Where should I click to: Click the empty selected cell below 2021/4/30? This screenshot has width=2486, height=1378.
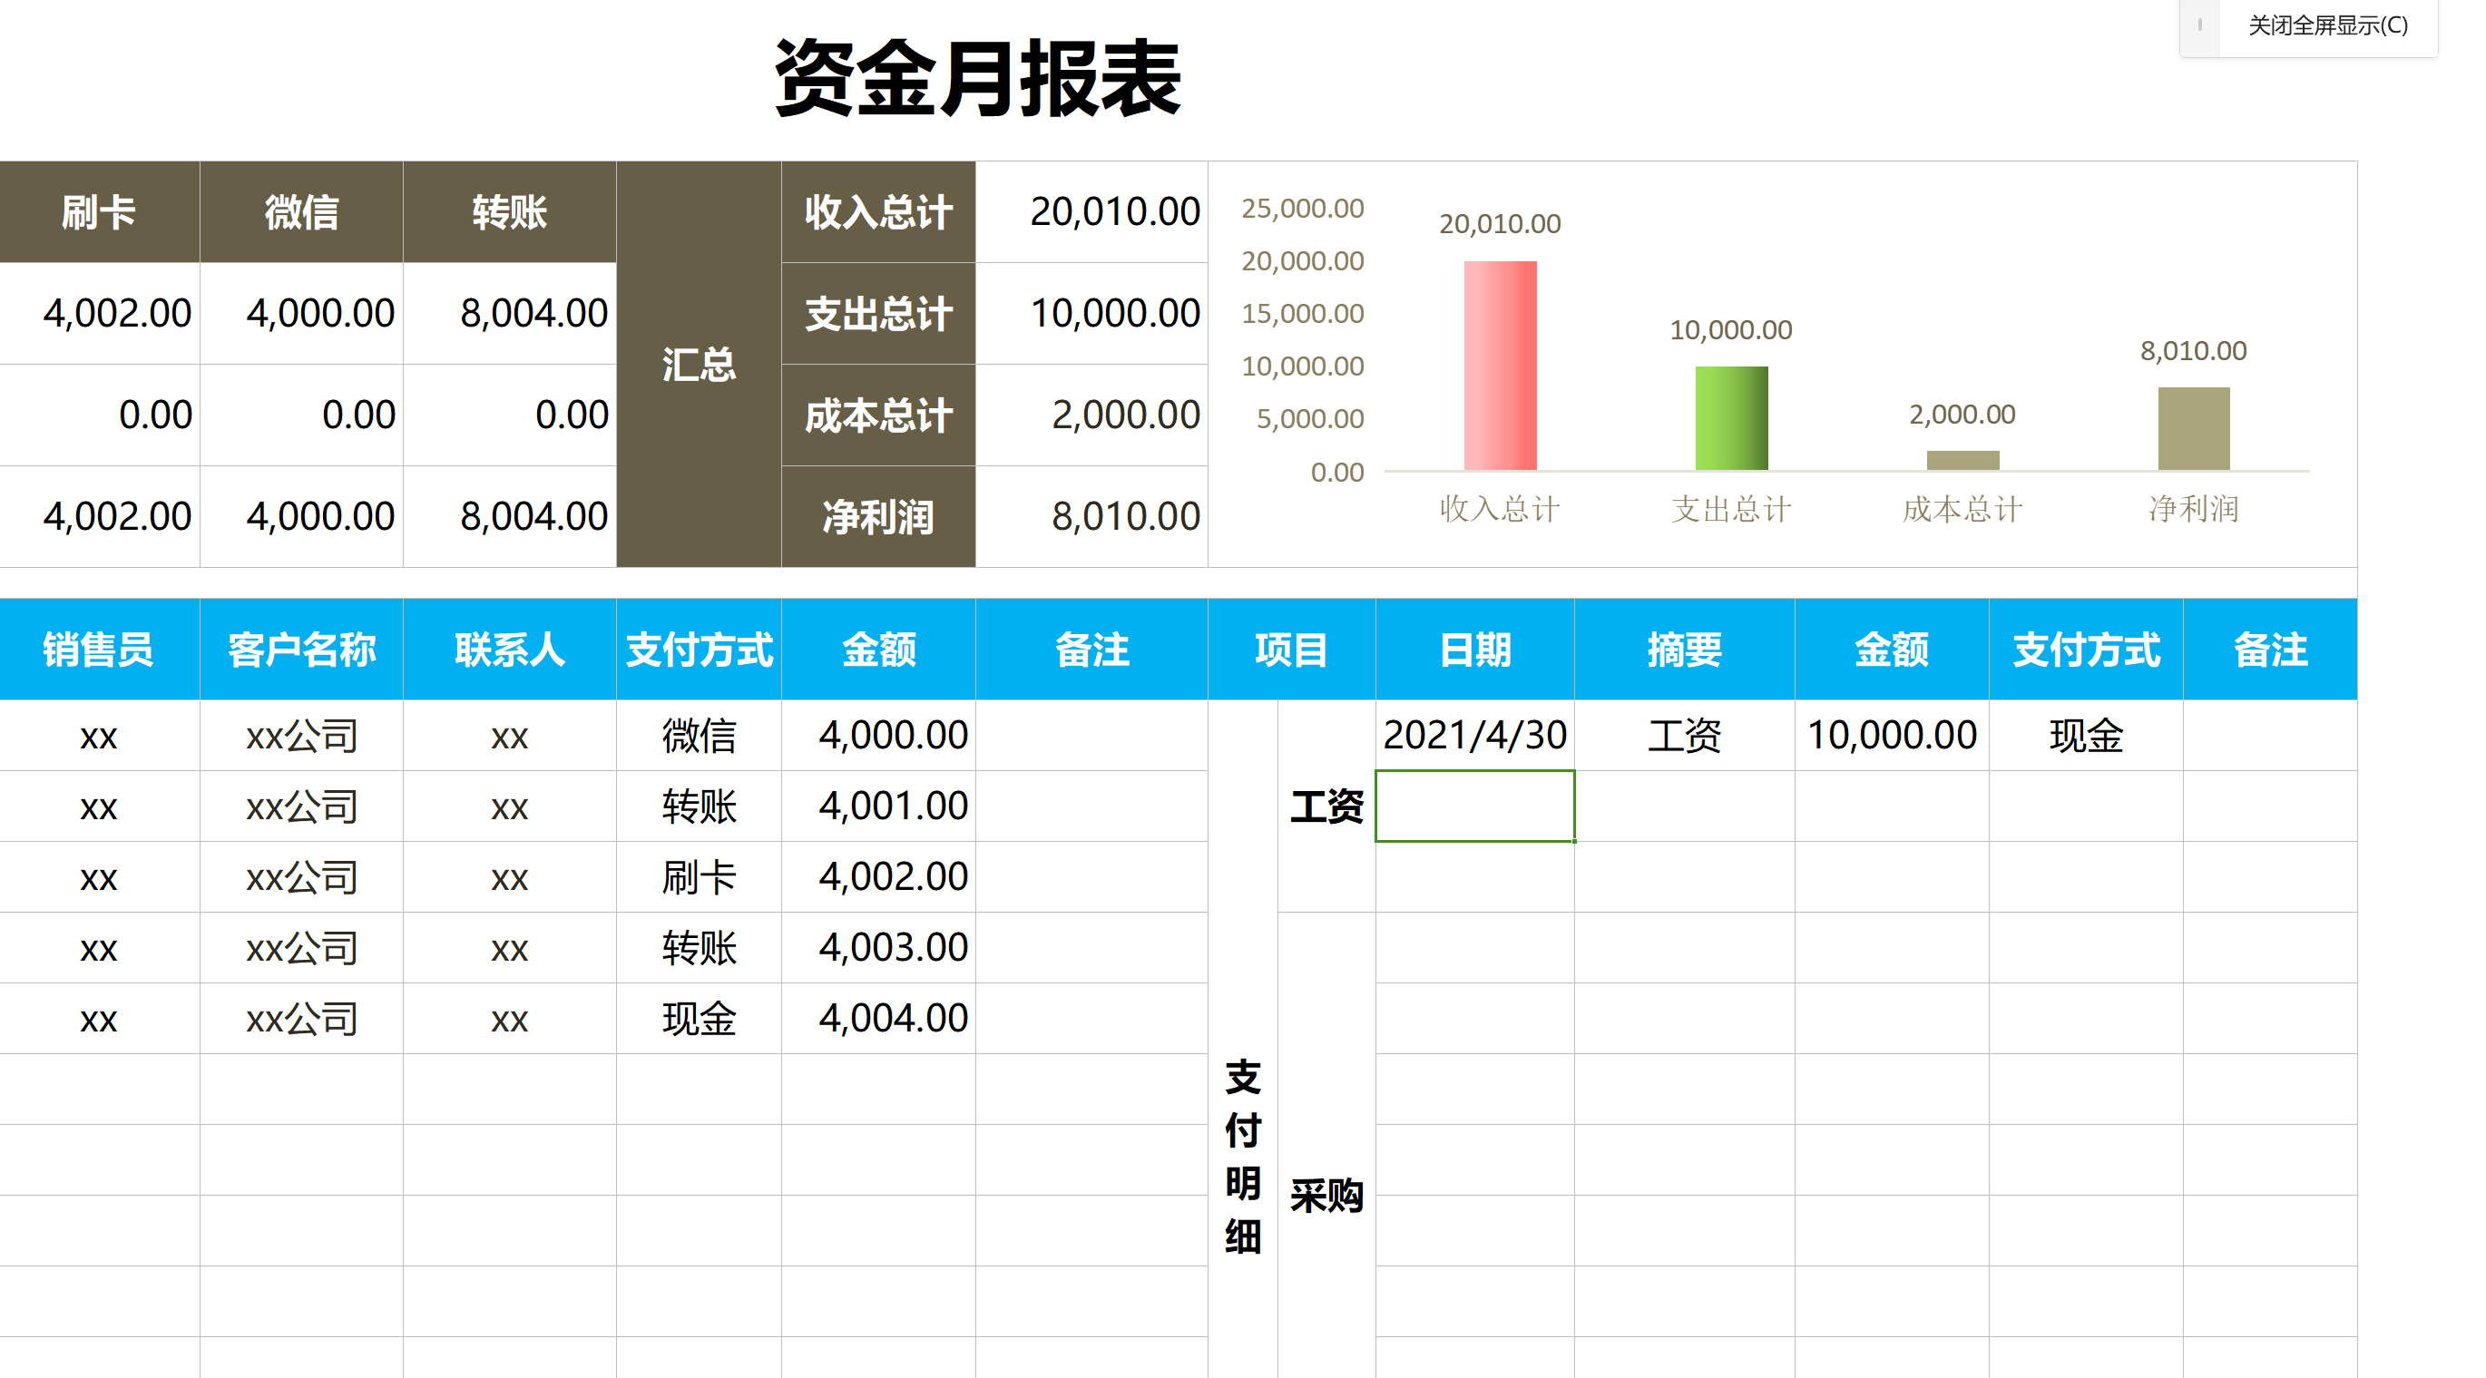click(x=1474, y=806)
